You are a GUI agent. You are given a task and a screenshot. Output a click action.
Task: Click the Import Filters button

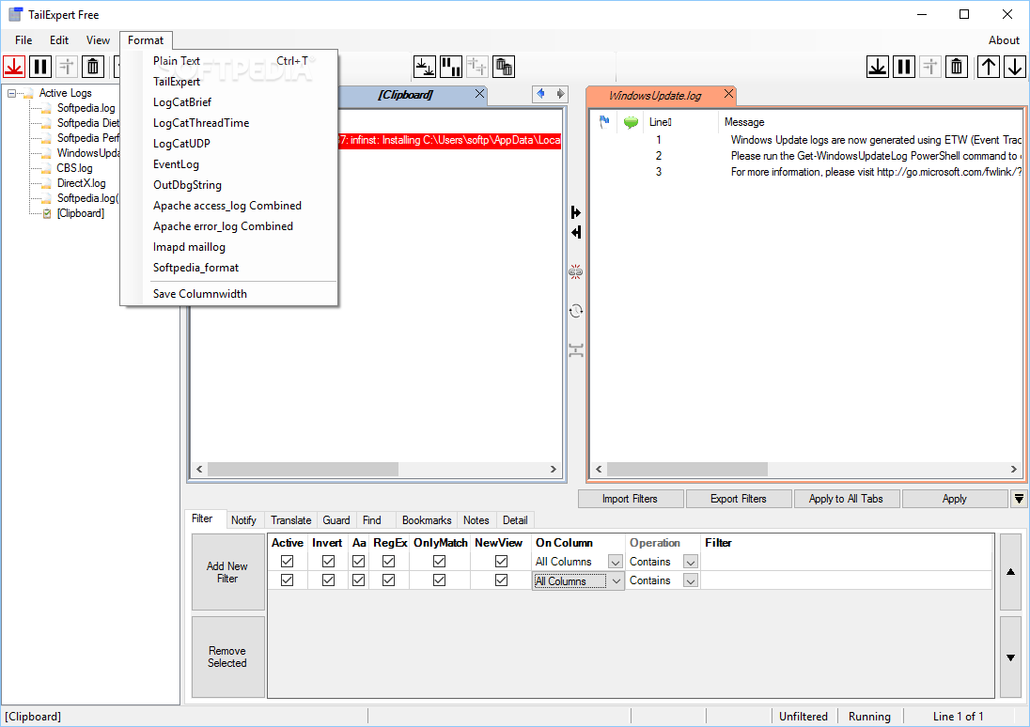(x=631, y=499)
